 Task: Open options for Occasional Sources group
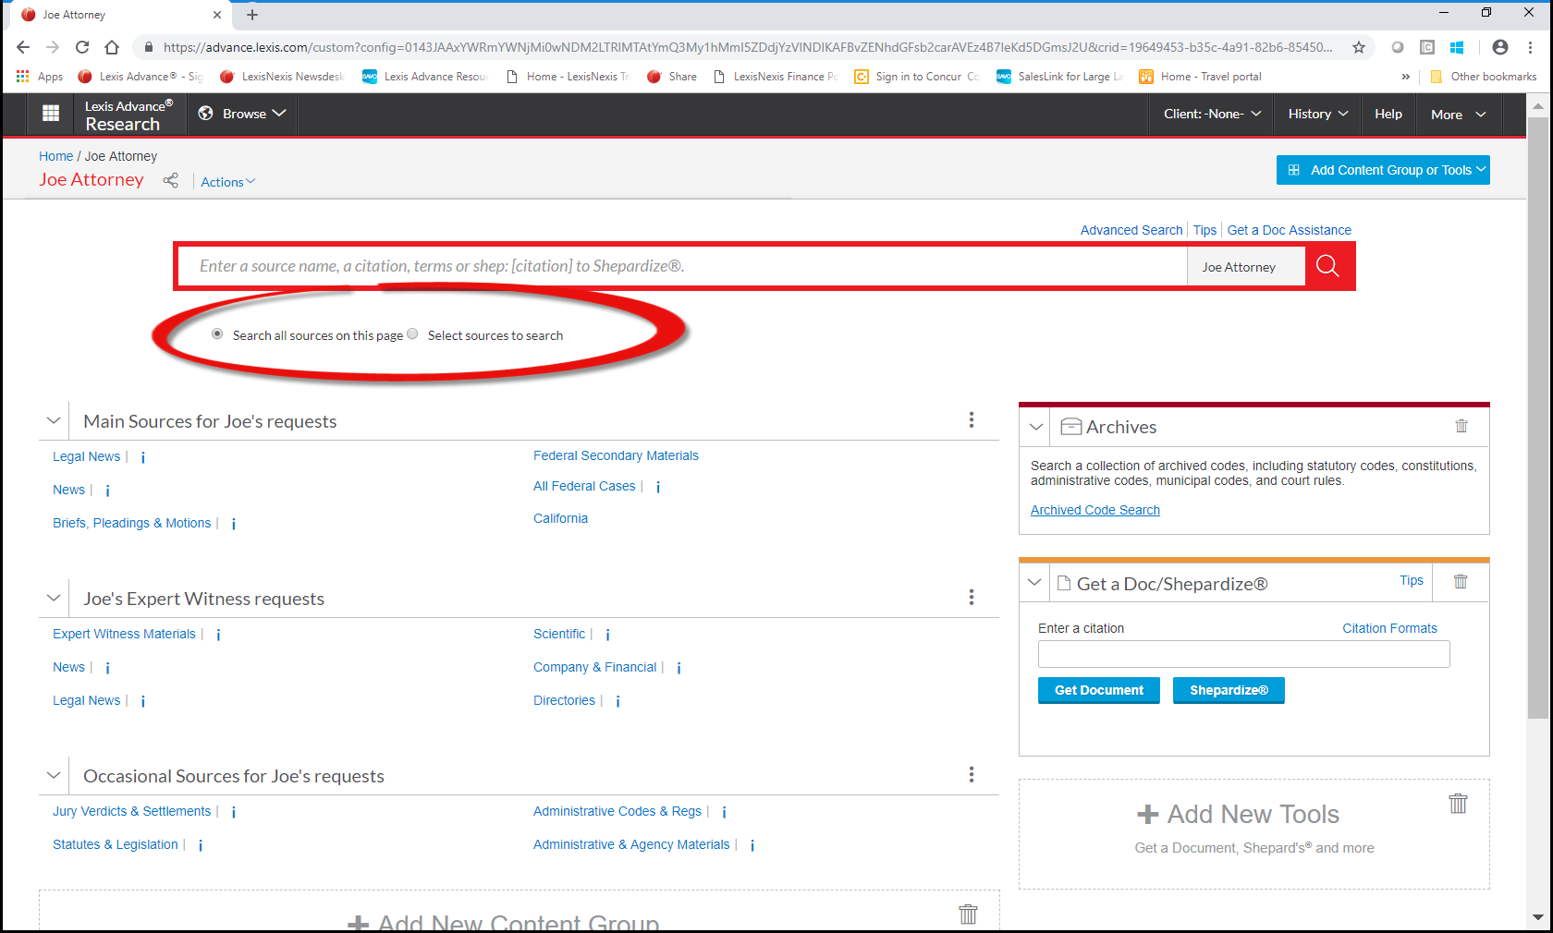tap(972, 775)
